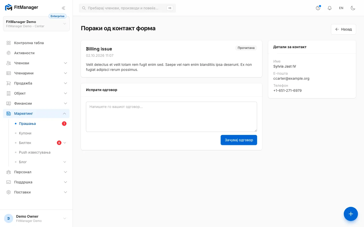
Task: Click the FitManager logo icon
Action: click(9, 8)
